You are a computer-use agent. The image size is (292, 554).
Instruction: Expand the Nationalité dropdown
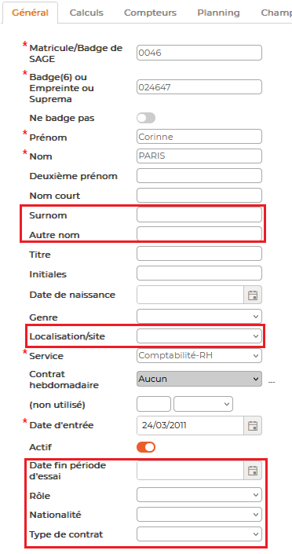[x=199, y=515]
